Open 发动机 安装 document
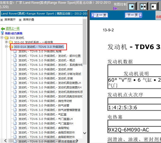Image resolution: width=161 pixels, height=143 pixels. [x=46, y=78]
